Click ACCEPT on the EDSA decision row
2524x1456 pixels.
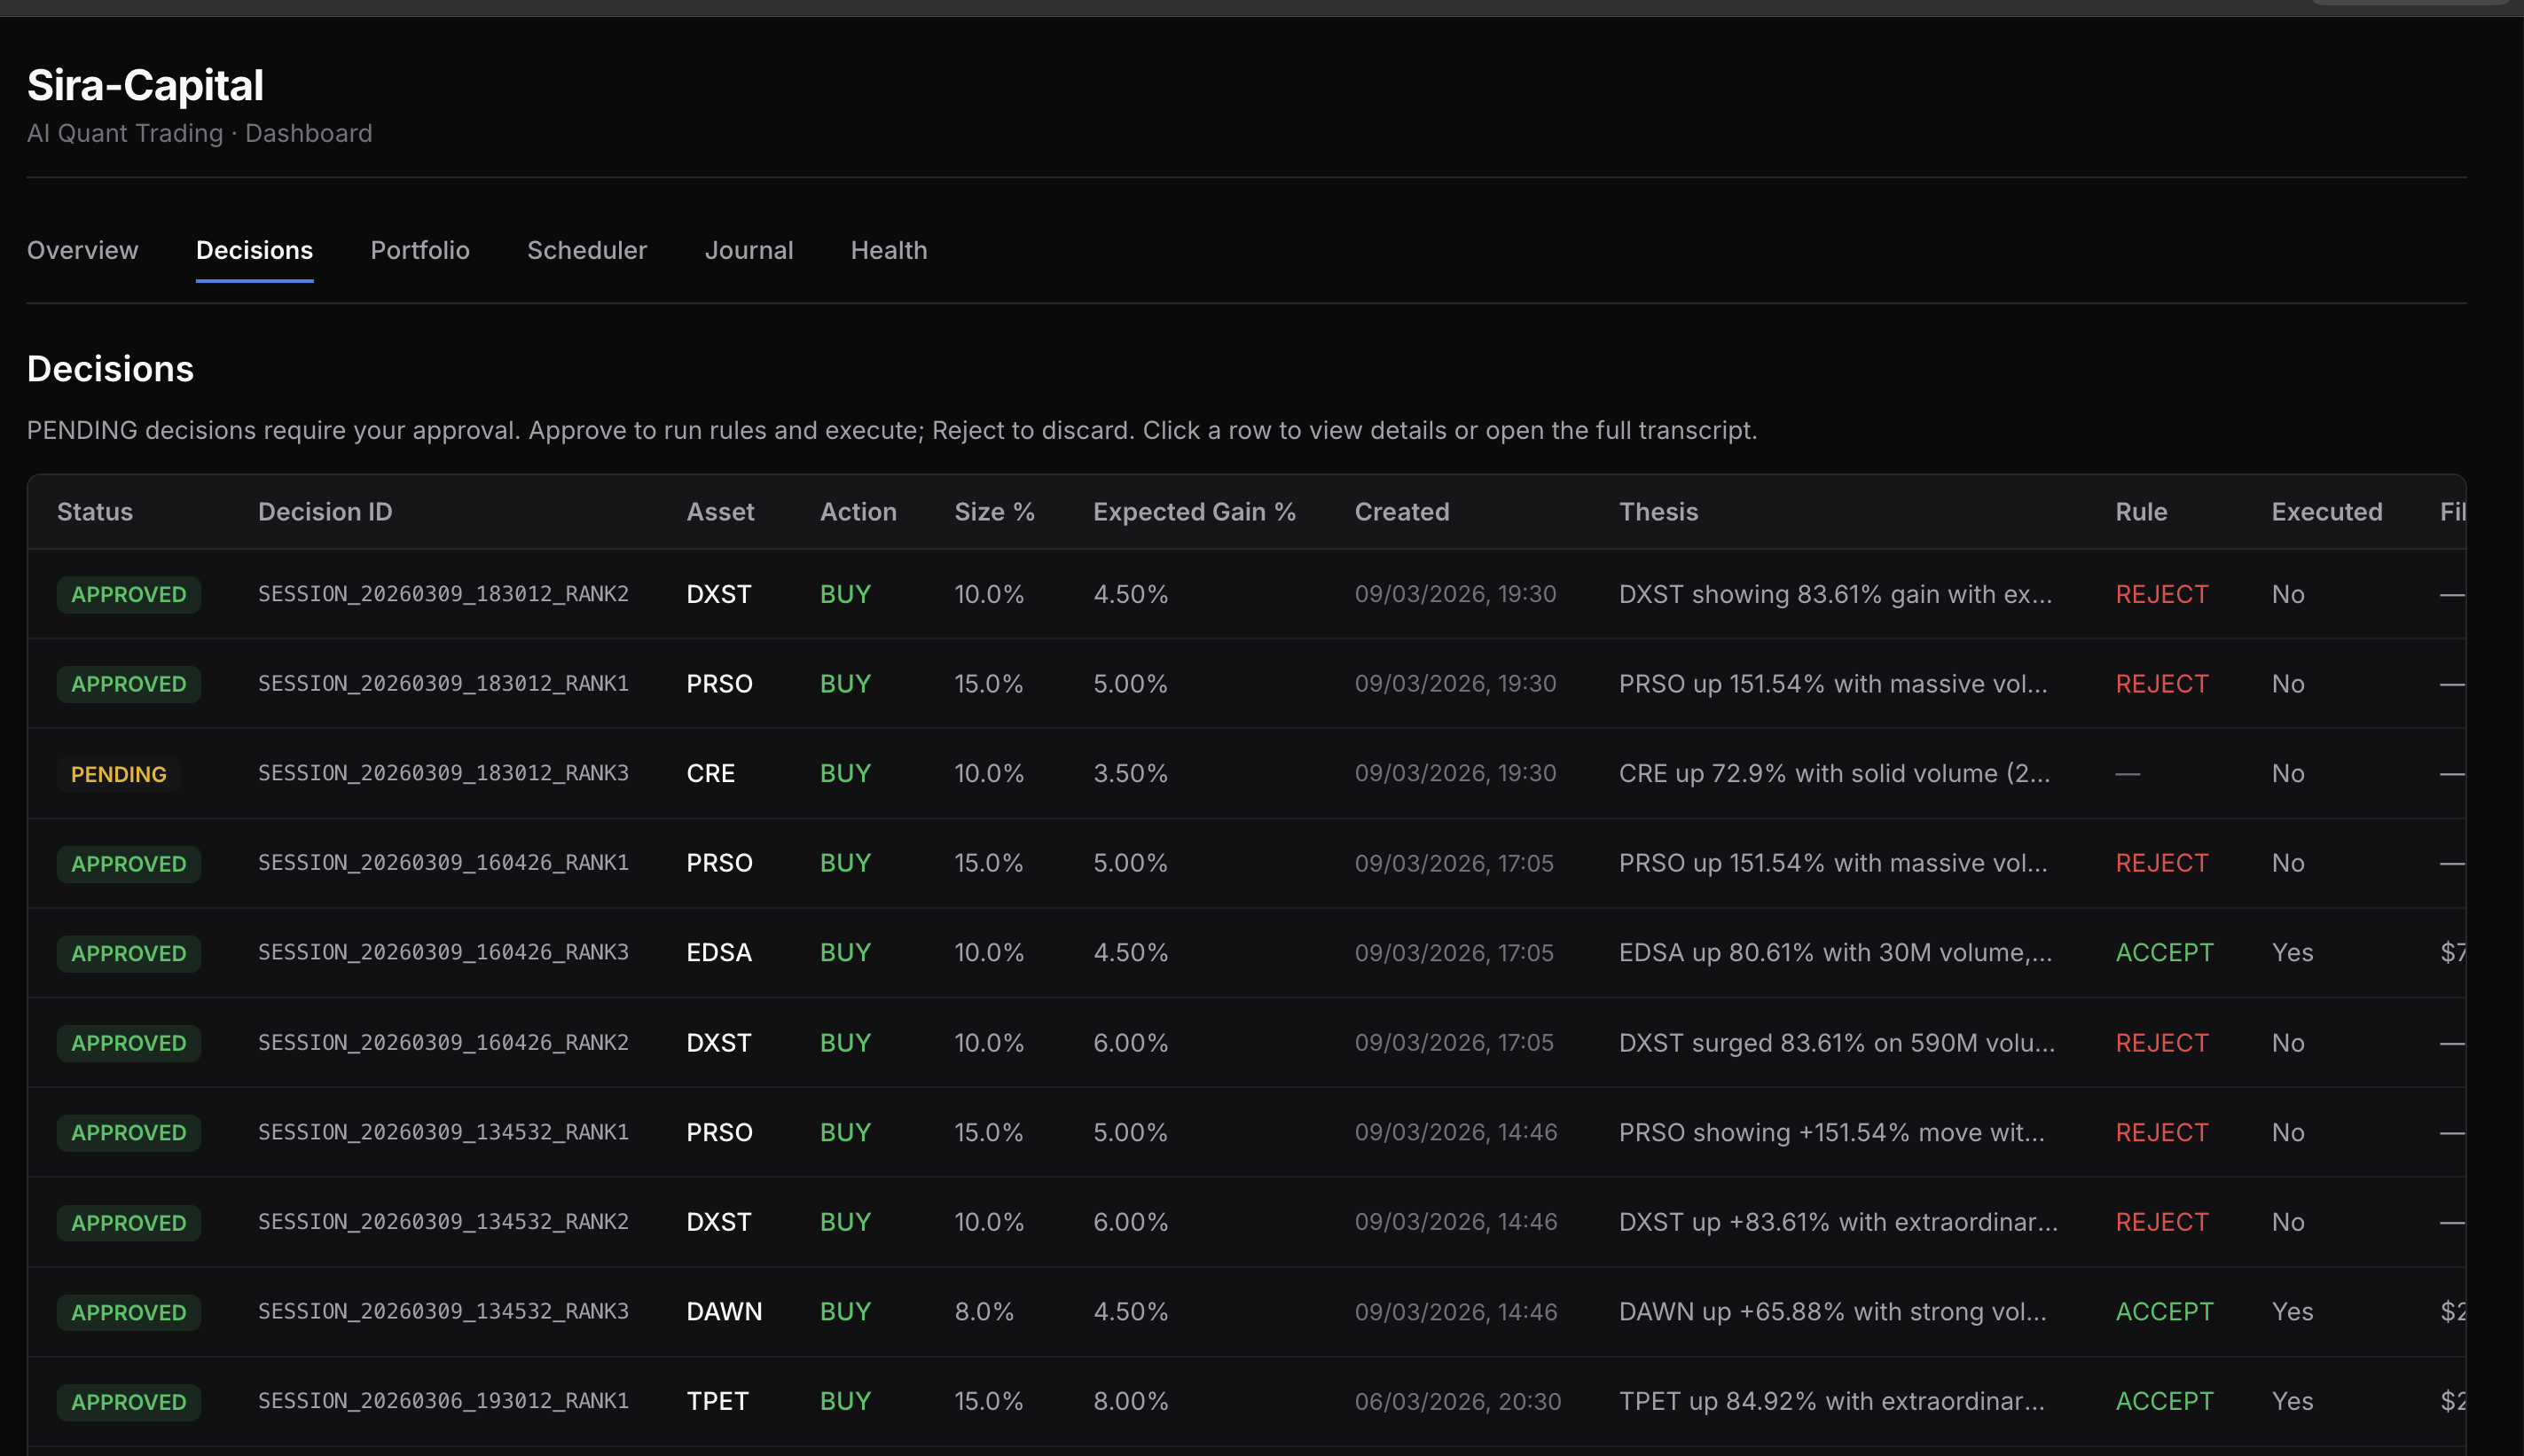[x=2163, y=952]
